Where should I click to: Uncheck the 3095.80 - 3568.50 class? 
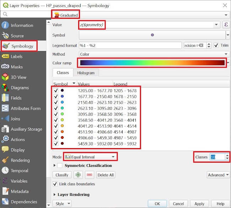56,114
